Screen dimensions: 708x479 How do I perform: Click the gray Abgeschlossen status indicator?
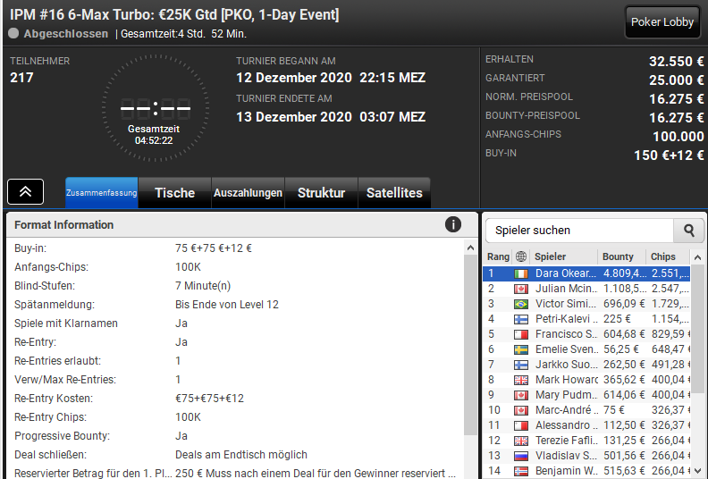click(13, 33)
